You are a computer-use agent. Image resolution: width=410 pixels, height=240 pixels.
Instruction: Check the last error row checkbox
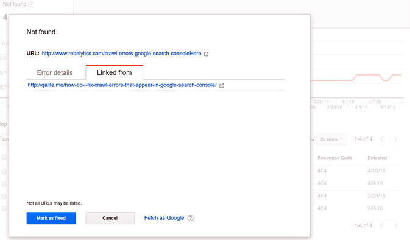(4, 209)
